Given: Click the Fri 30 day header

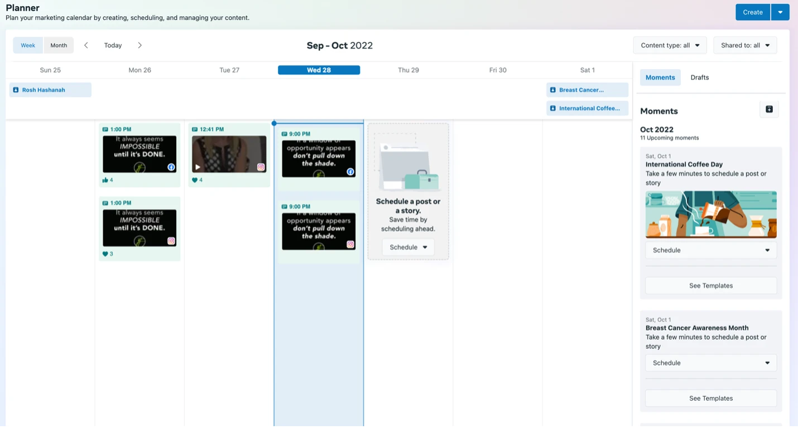Looking at the screenshot, I should pyautogui.click(x=498, y=70).
